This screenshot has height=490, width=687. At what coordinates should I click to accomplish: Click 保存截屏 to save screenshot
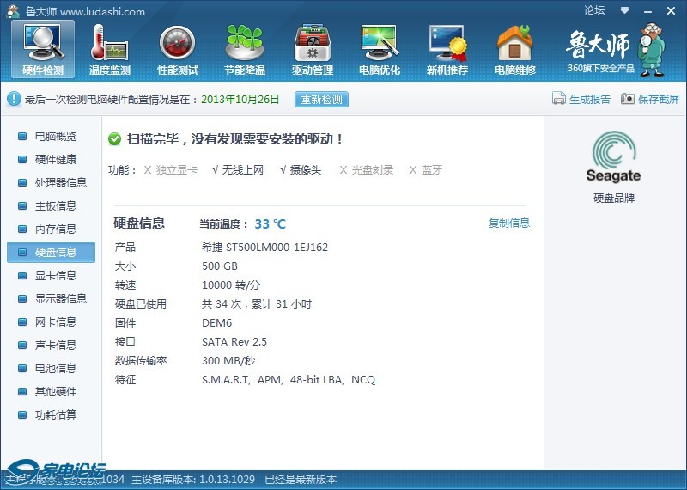650,99
